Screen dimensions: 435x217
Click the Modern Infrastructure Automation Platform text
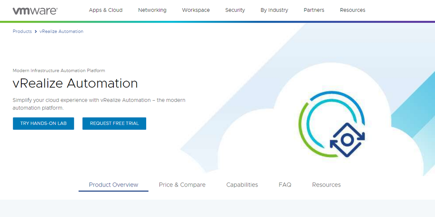point(59,71)
